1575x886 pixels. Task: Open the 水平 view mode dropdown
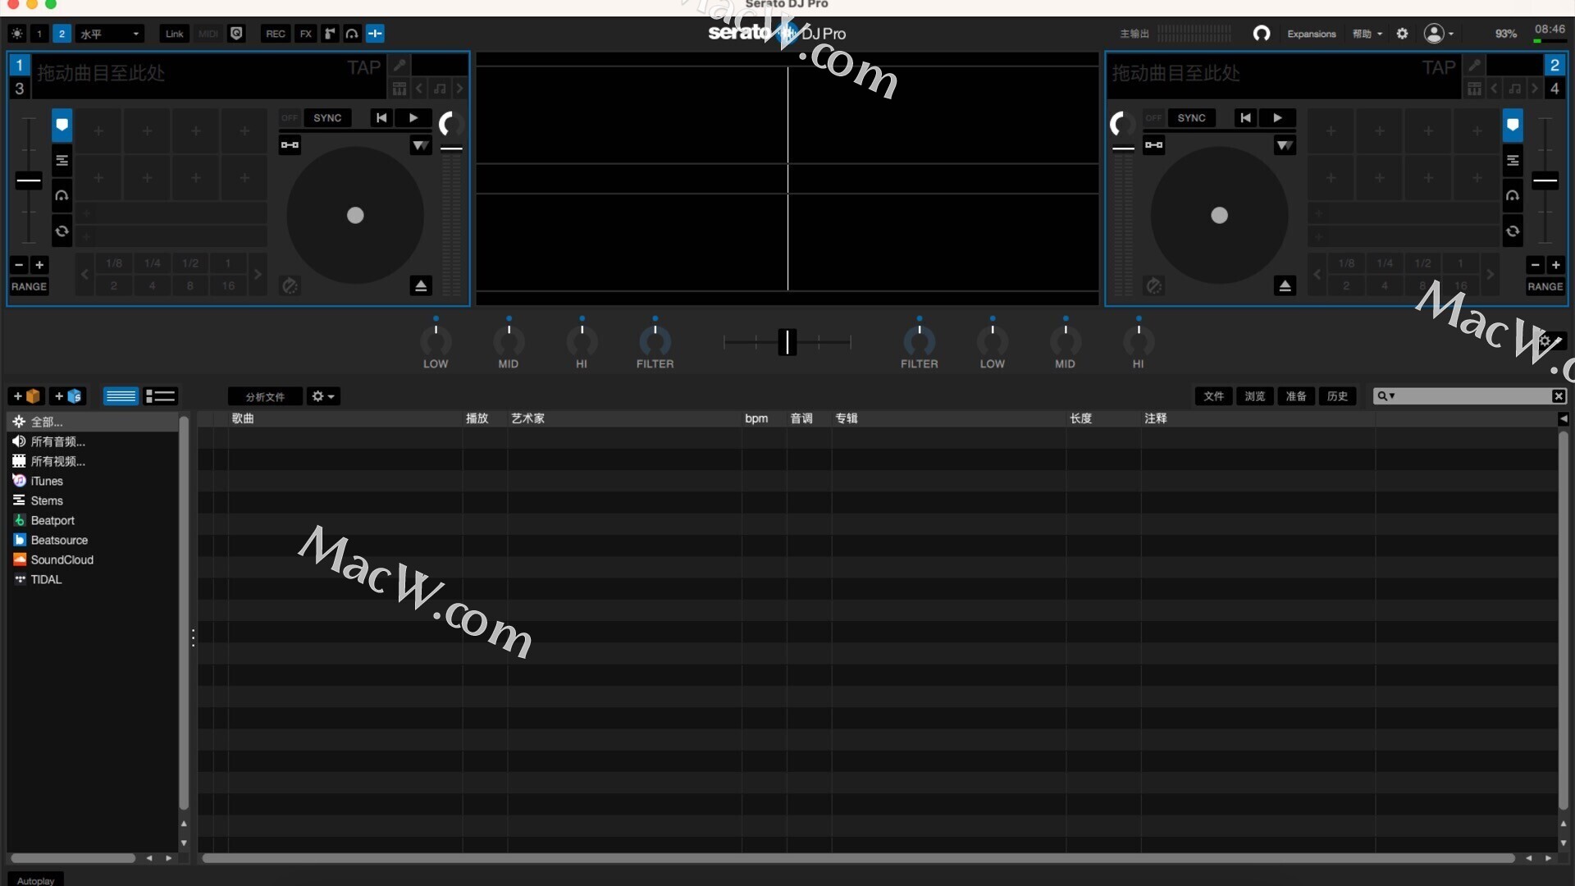pos(110,34)
